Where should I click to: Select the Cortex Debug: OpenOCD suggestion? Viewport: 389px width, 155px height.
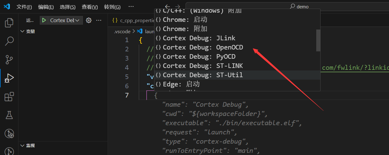203,47
